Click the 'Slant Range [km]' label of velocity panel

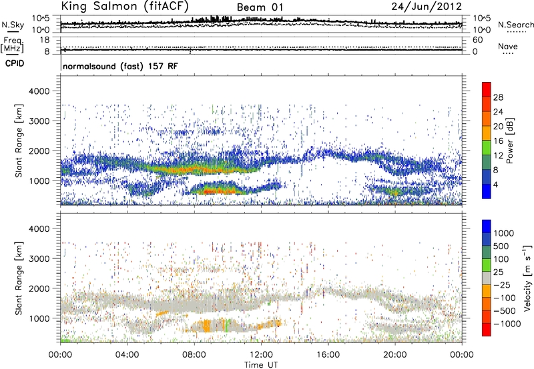[x=19, y=278]
